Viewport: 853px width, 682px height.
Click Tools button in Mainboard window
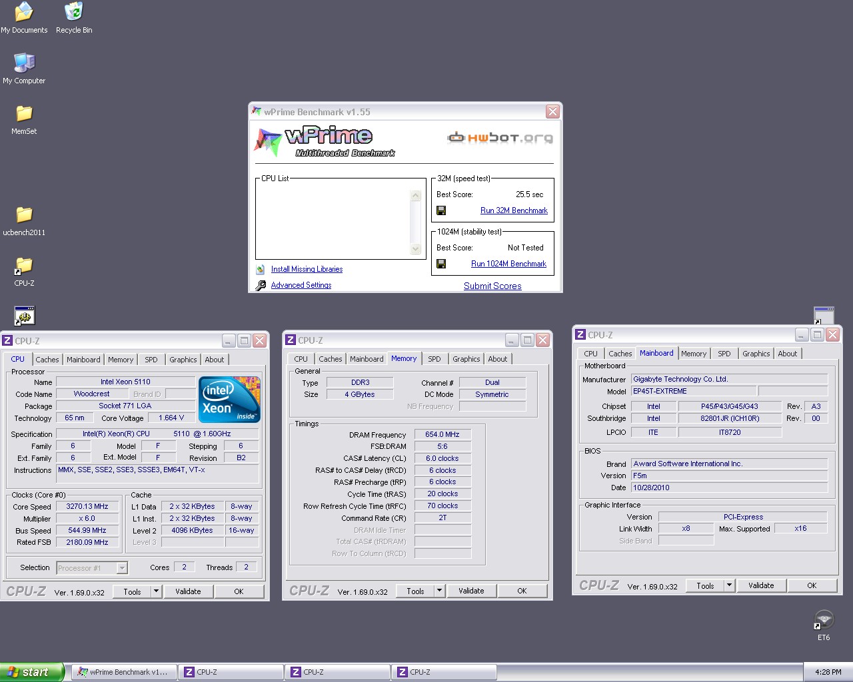pyautogui.click(x=705, y=586)
